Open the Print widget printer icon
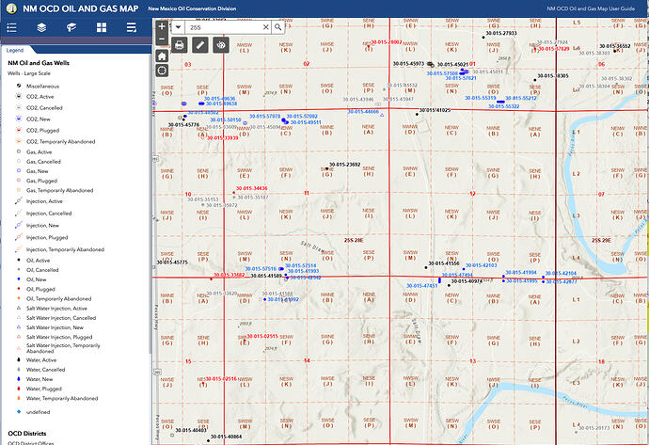The height and width of the screenshot is (445, 649). click(179, 44)
